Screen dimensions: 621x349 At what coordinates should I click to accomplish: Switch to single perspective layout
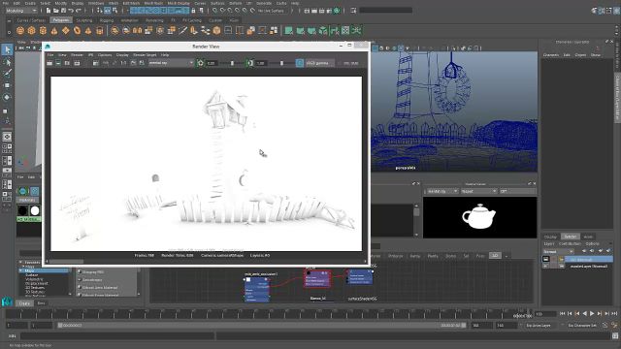[7, 137]
